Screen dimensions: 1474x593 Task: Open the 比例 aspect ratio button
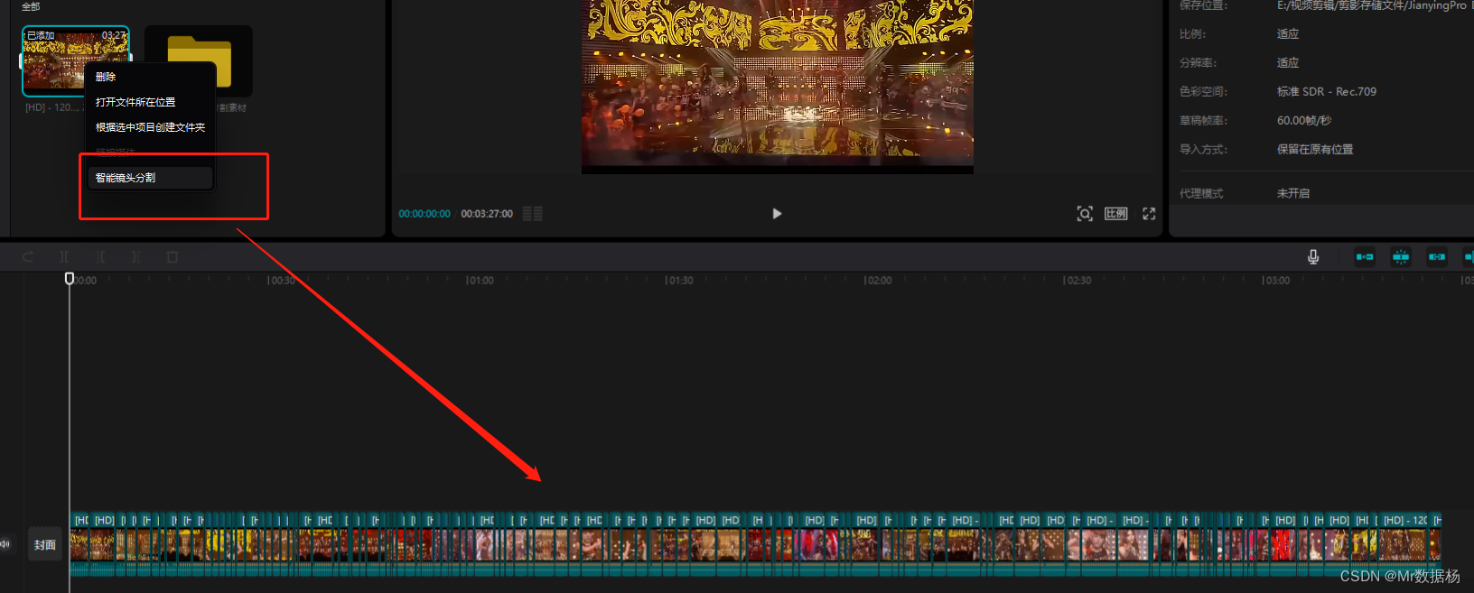pos(1116,214)
